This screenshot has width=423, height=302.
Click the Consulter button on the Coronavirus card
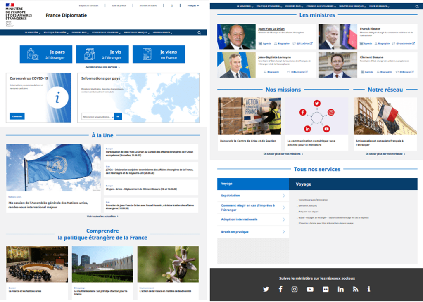(x=17, y=116)
